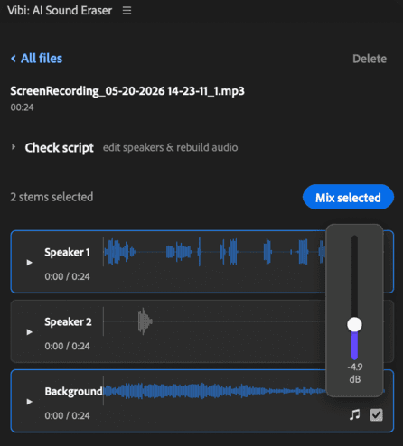Play the Speaker 1 stem

(x=30, y=263)
